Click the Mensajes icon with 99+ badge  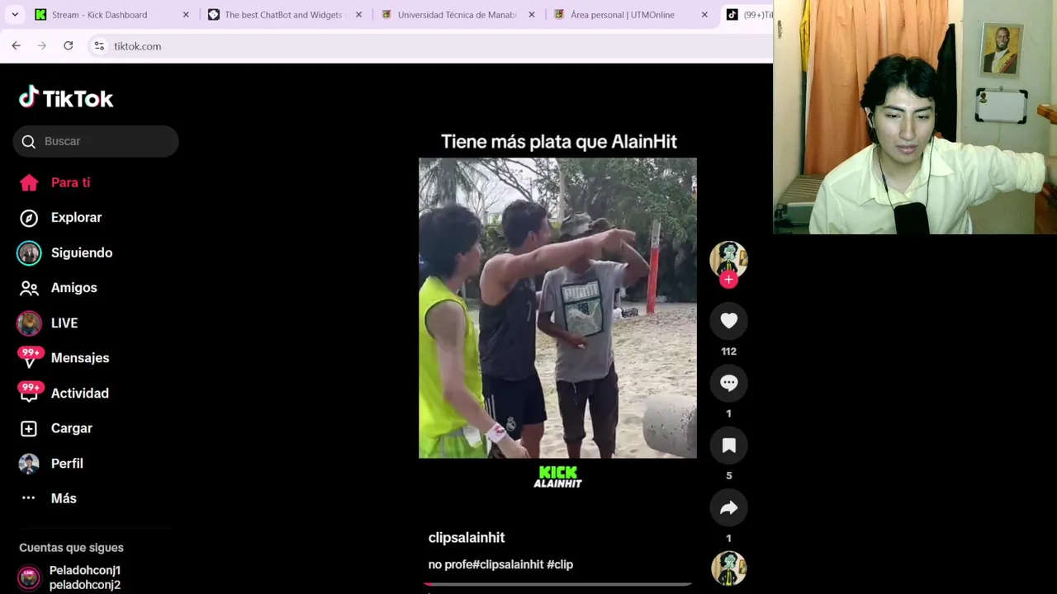pyautogui.click(x=30, y=357)
